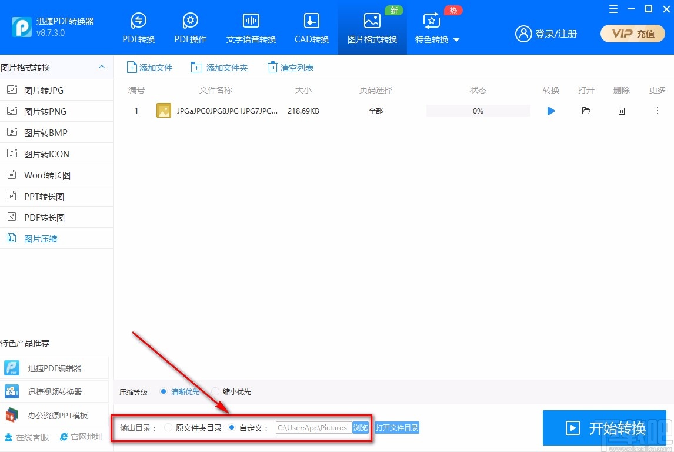Image resolution: width=674 pixels, height=452 pixels.
Task: Click 浏览 to browse output folder
Action: [x=361, y=428]
